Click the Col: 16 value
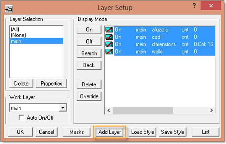The width and height of the screenshot is (226, 144). (206, 44)
